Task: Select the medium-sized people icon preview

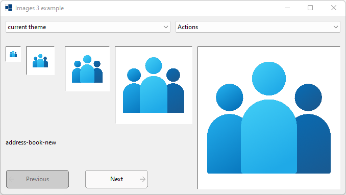Action: point(87,69)
